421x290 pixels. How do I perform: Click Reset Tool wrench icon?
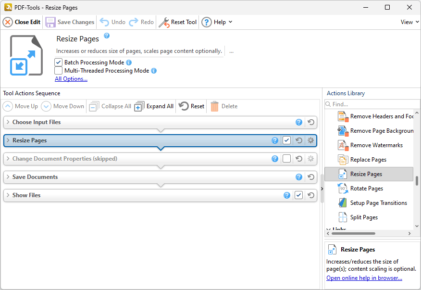pyautogui.click(x=164, y=22)
